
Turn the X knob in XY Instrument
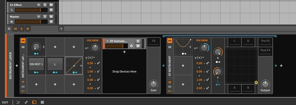(218, 52)
